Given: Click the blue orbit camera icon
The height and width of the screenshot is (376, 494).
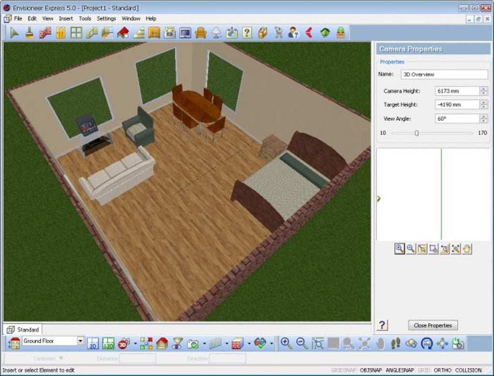Looking at the screenshot, I should pyautogui.click(x=427, y=343).
